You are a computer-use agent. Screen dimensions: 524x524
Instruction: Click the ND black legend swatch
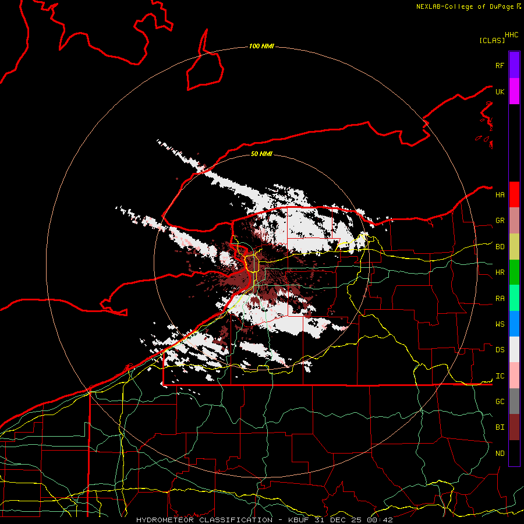click(514, 453)
